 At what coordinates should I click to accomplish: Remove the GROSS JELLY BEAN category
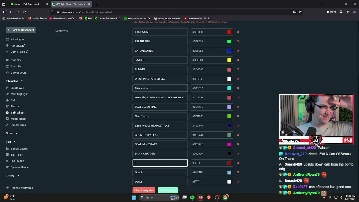pos(238,135)
